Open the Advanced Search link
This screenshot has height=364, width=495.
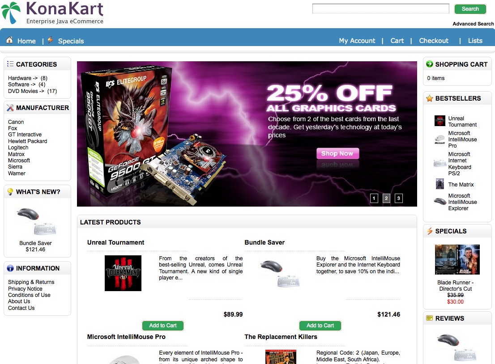pos(473,24)
